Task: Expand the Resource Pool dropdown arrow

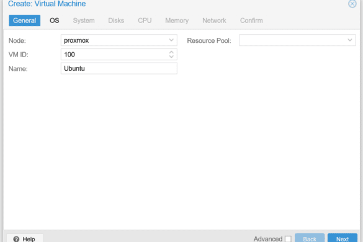Action: [350, 40]
